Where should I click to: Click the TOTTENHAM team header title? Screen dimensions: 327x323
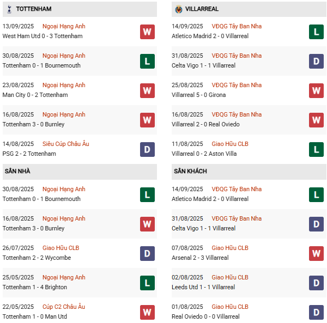pos(34,9)
